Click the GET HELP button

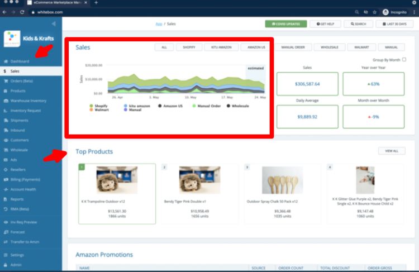coord(325,24)
